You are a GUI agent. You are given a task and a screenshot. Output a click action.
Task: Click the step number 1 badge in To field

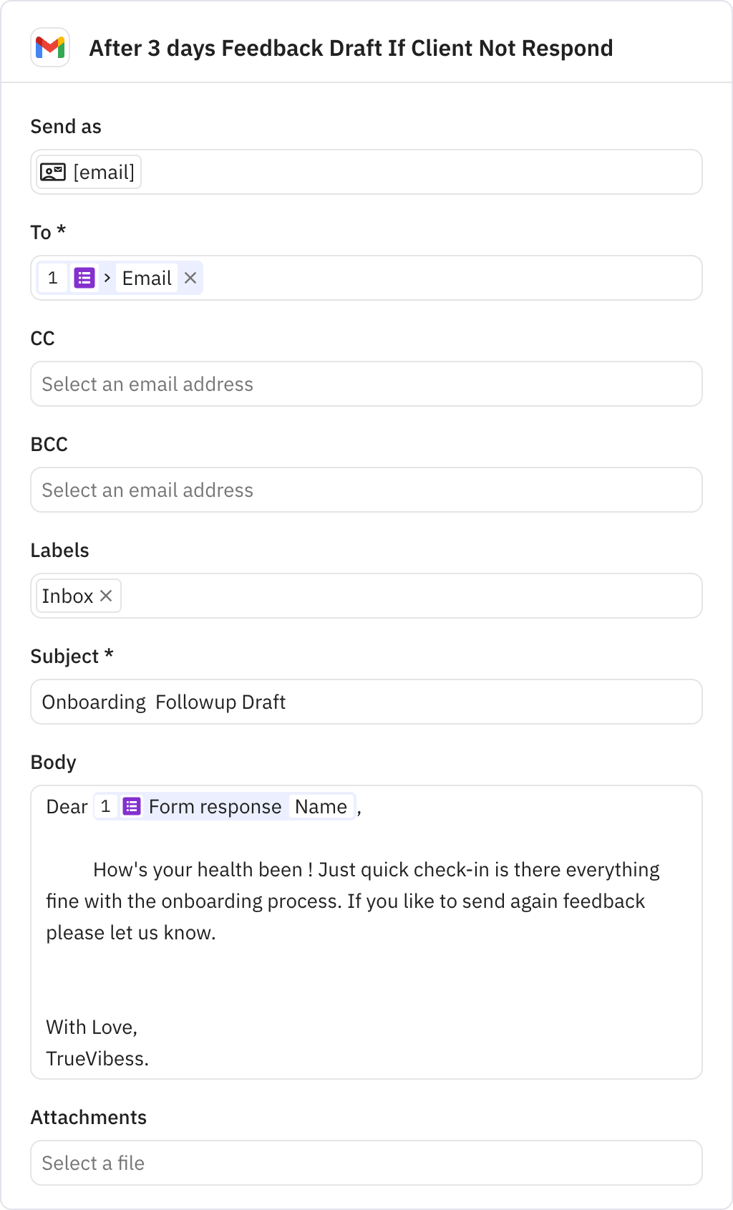pyautogui.click(x=53, y=278)
